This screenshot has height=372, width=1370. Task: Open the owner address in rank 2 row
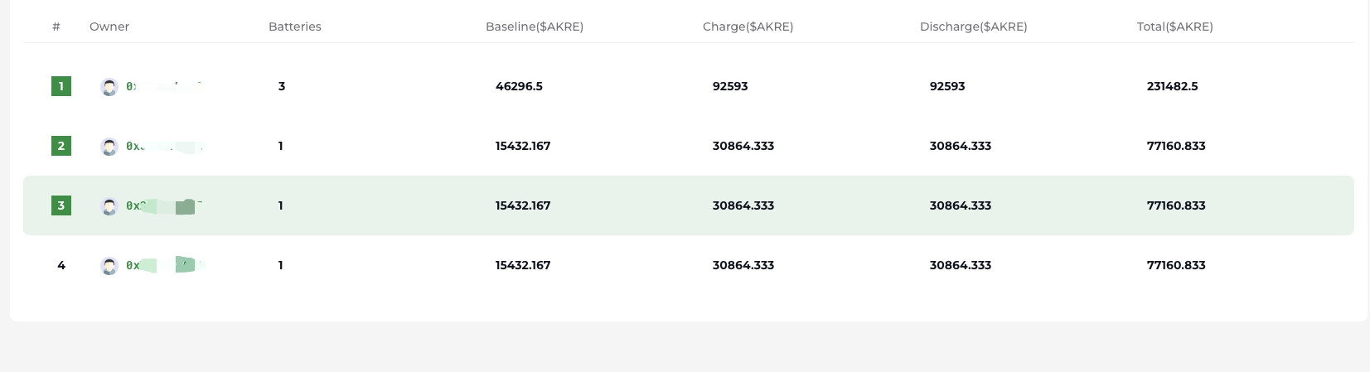point(164,146)
